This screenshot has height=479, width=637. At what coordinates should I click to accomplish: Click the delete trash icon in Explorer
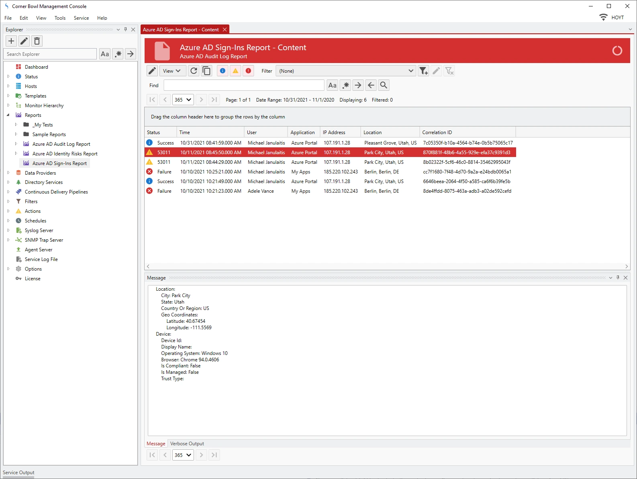coord(37,41)
